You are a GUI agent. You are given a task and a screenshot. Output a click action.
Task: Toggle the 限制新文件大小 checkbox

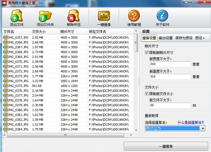pos(147,93)
